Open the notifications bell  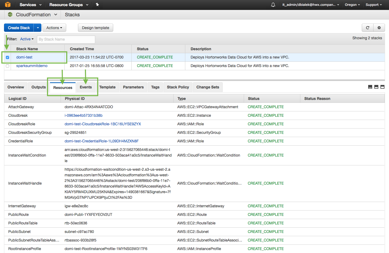[273, 5]
